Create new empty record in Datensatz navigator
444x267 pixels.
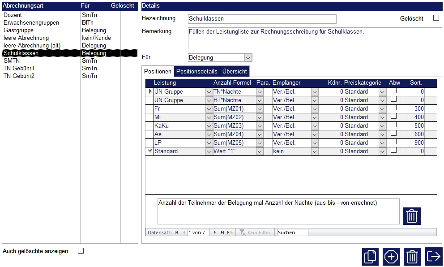(x=230, y=233)
